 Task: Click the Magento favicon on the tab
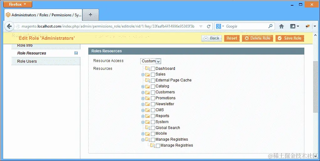8,15
